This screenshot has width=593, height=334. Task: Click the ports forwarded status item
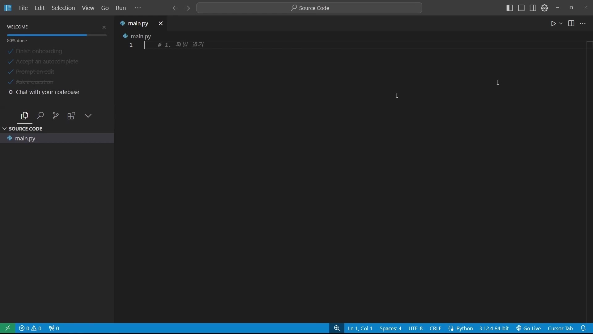click(54, 328)
